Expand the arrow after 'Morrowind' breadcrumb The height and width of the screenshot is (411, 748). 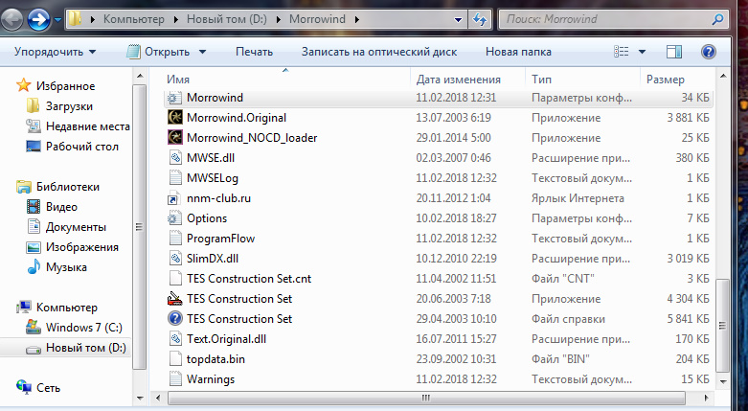coord(357,20)
